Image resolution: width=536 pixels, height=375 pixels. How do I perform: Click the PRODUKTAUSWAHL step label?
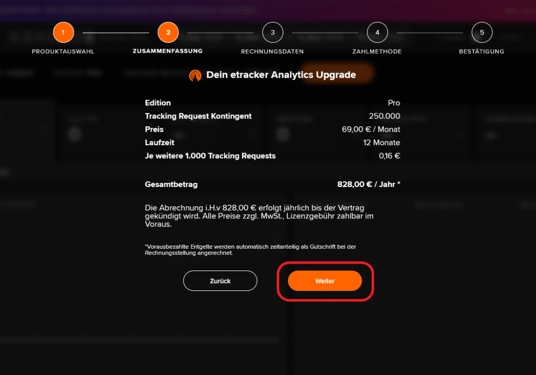point(63,52)
